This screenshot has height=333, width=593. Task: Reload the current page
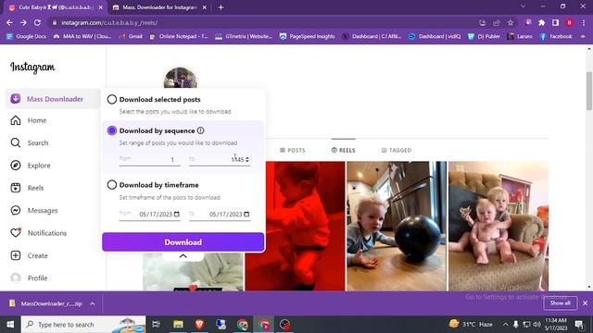37,22
